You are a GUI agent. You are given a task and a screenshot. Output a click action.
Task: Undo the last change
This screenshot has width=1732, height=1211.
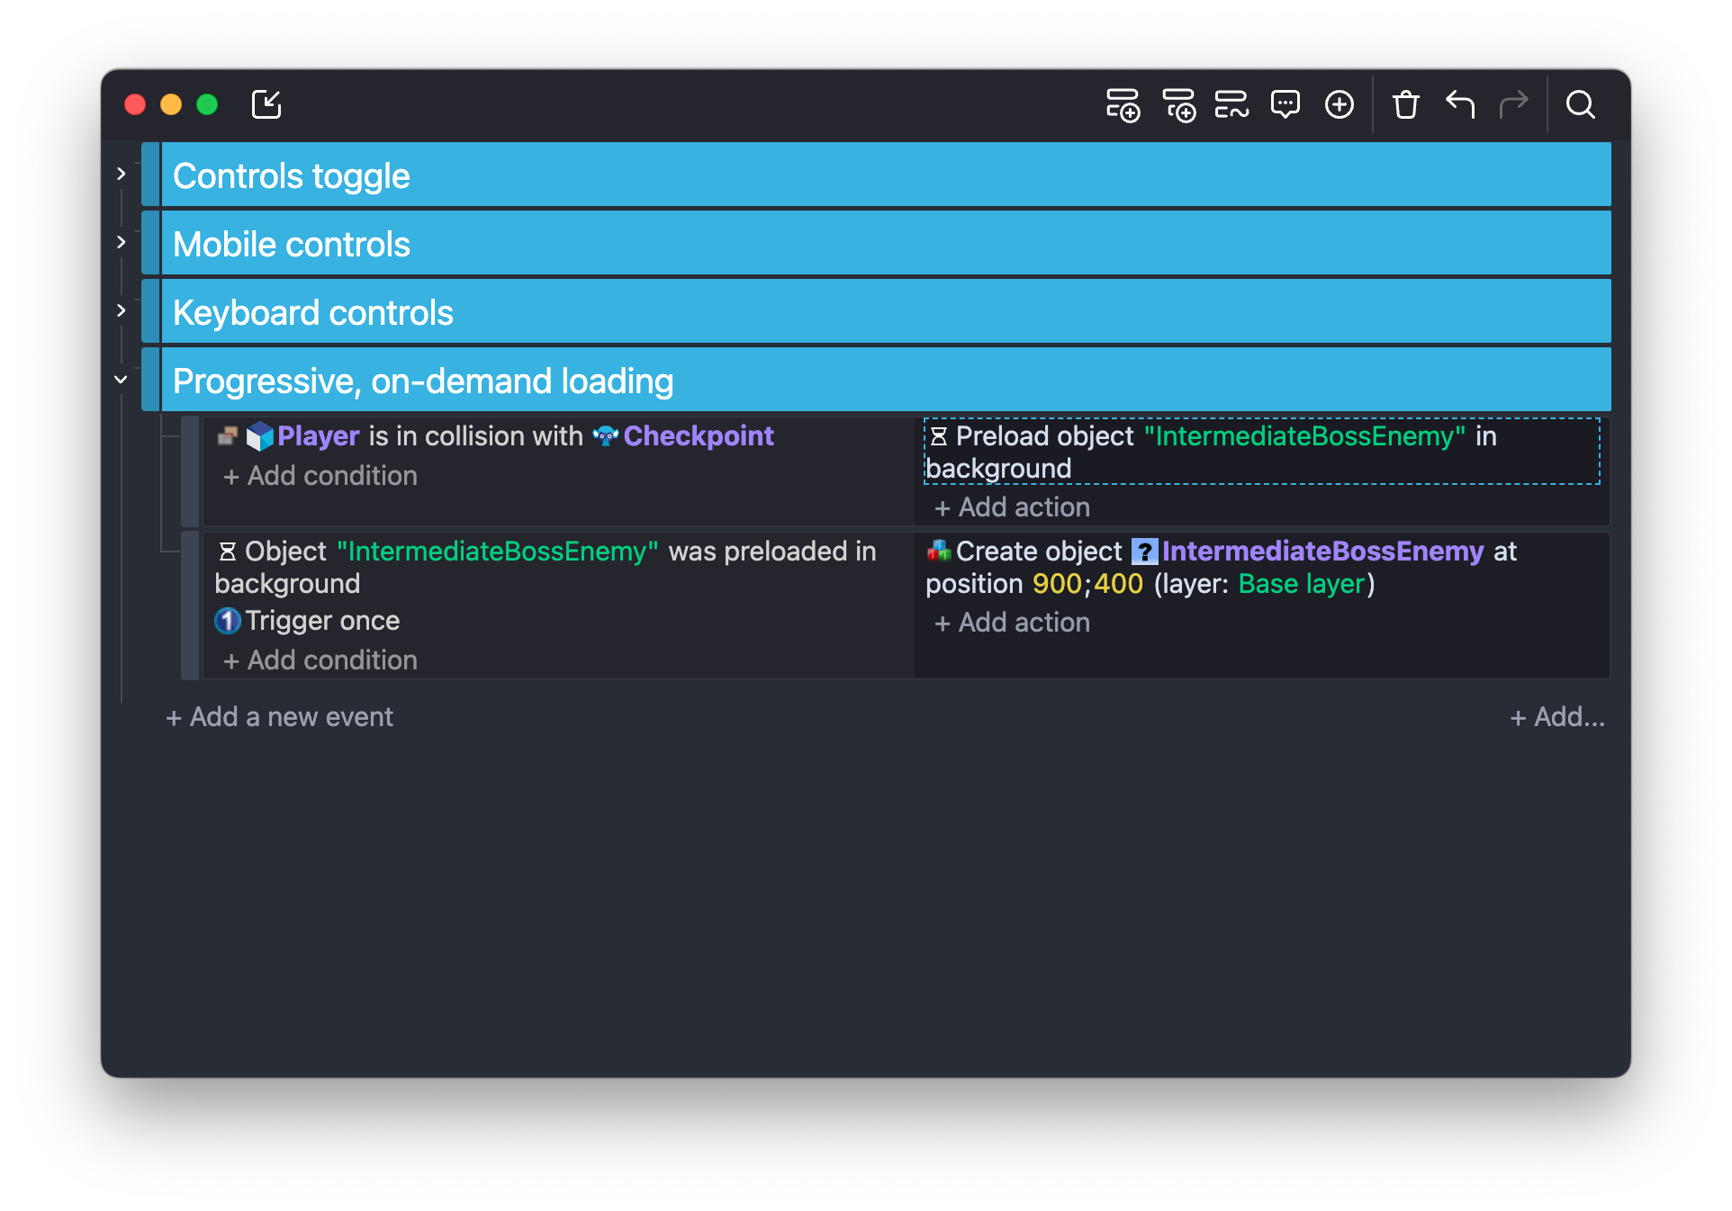[1460, 104]
